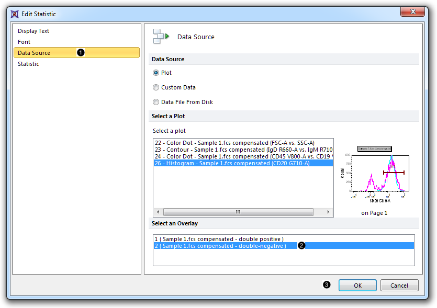Image resolution: width=437 pixels, height=308 pixels.
Task: Pick plot 23 Contour IgD vs. IgM
Action: [242, 149]
